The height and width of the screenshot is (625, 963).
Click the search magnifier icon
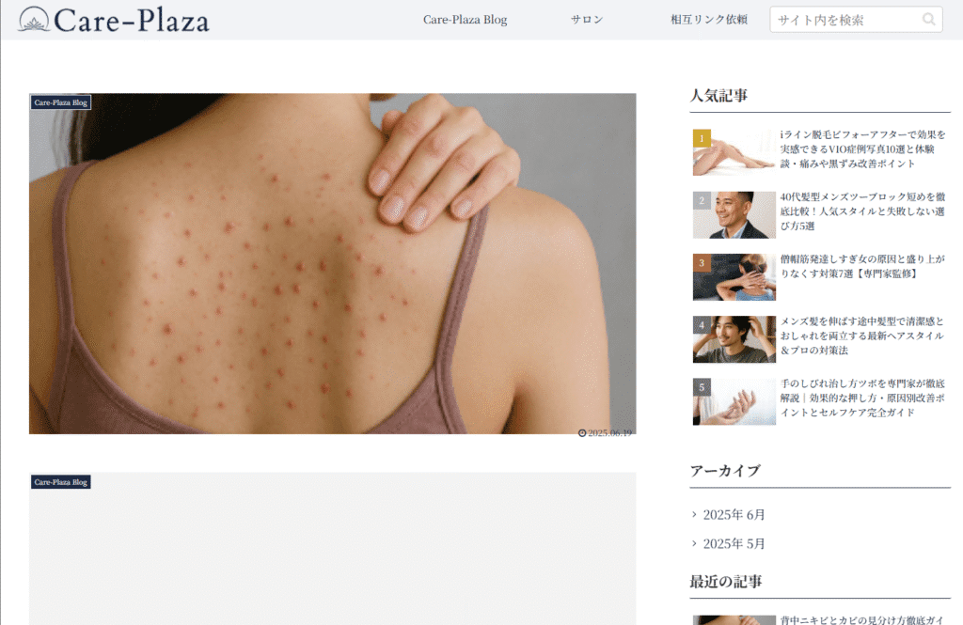pos(928,20)
